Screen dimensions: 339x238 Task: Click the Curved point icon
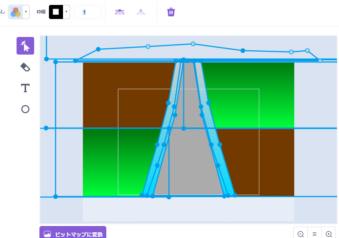[120, 12]
